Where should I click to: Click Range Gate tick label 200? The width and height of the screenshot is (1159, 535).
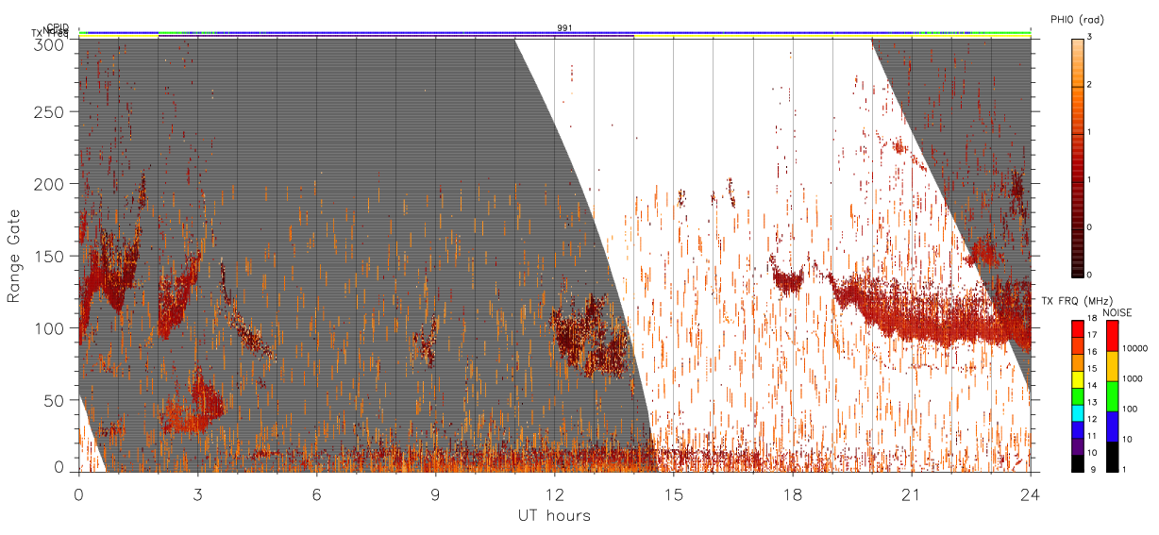click(51, 184)
